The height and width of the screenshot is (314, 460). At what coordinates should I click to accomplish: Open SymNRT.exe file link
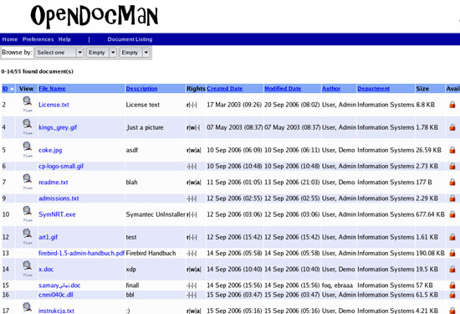(57, 214)
